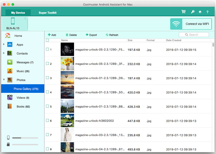Click the shopping cart icon
Screen dimensions: 216x154
pyautogui.click(x=184, y=12)
